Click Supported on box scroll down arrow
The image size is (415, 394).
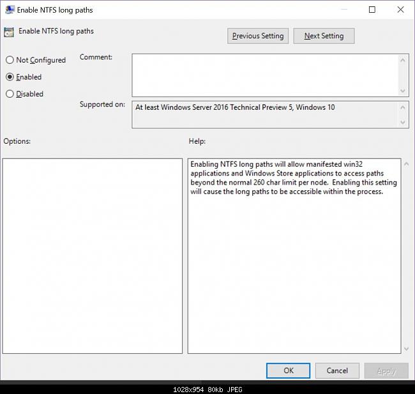coord(403,122)
